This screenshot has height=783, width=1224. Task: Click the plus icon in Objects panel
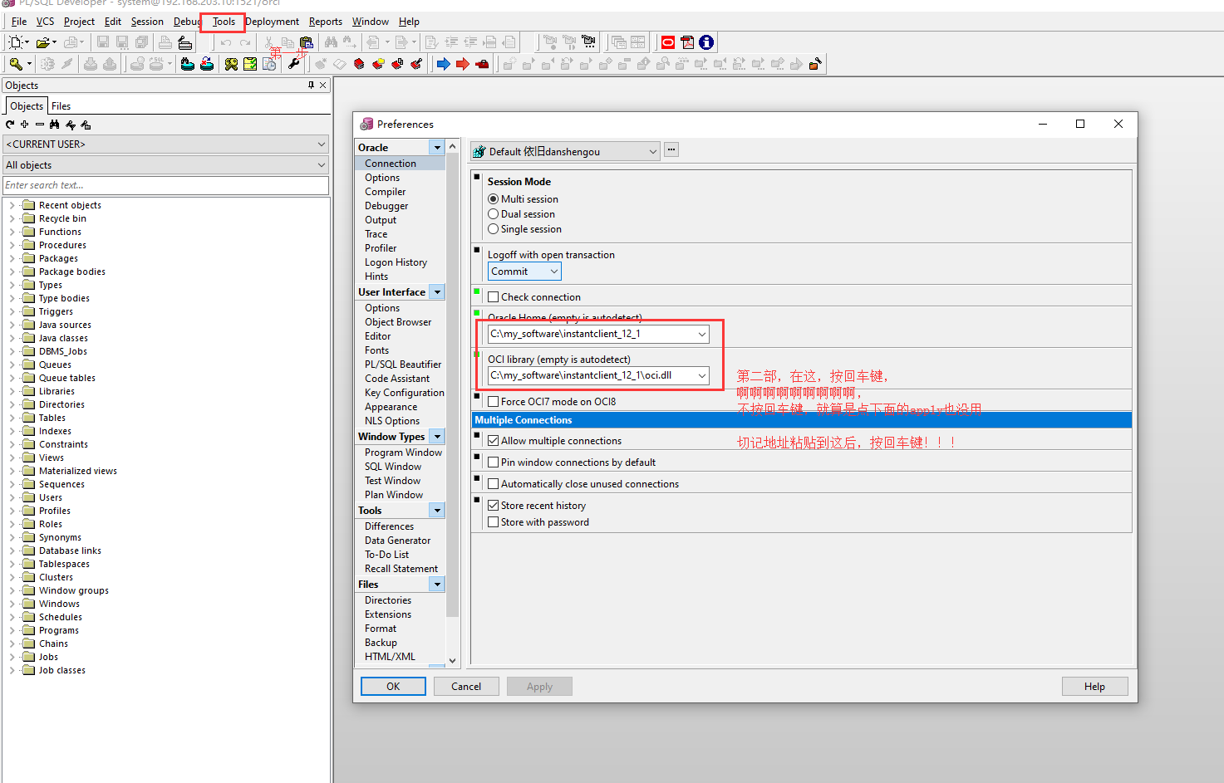(25, 125)
